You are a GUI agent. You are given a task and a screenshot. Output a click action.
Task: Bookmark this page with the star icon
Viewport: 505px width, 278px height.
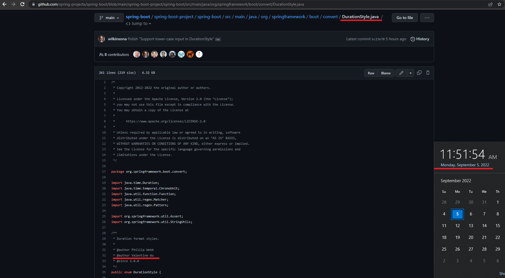pyautogui.click(x=499, y=4)
